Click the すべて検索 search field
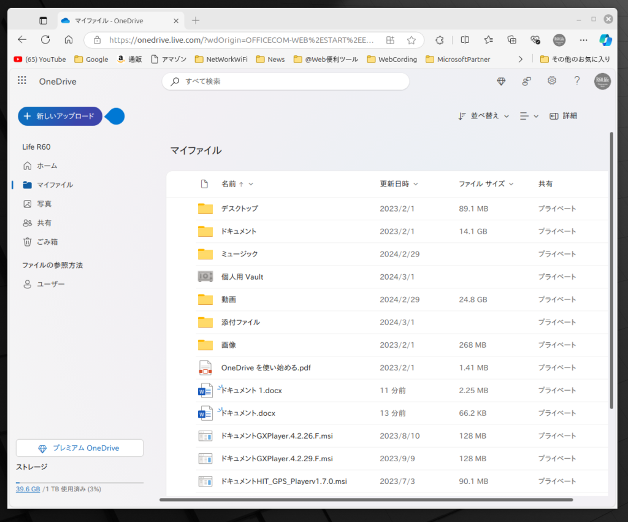 pyautogui.click(x=286, y=81)
